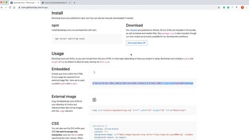Click the External image heading
This screenshot has height=140, width=249.
click(x=64, y=96)
